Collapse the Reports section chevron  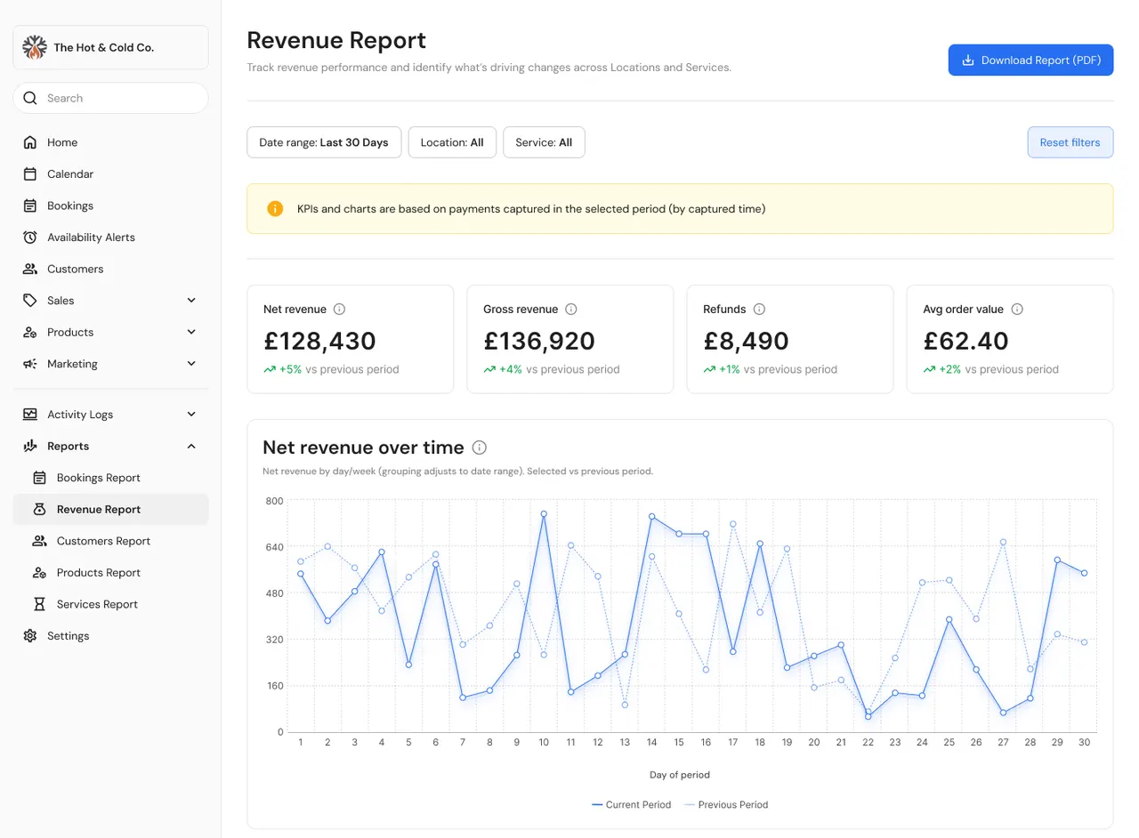[191, 446]
